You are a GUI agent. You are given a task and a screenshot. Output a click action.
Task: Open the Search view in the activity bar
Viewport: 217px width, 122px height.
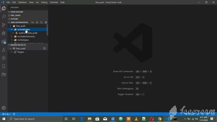(4, 17)
